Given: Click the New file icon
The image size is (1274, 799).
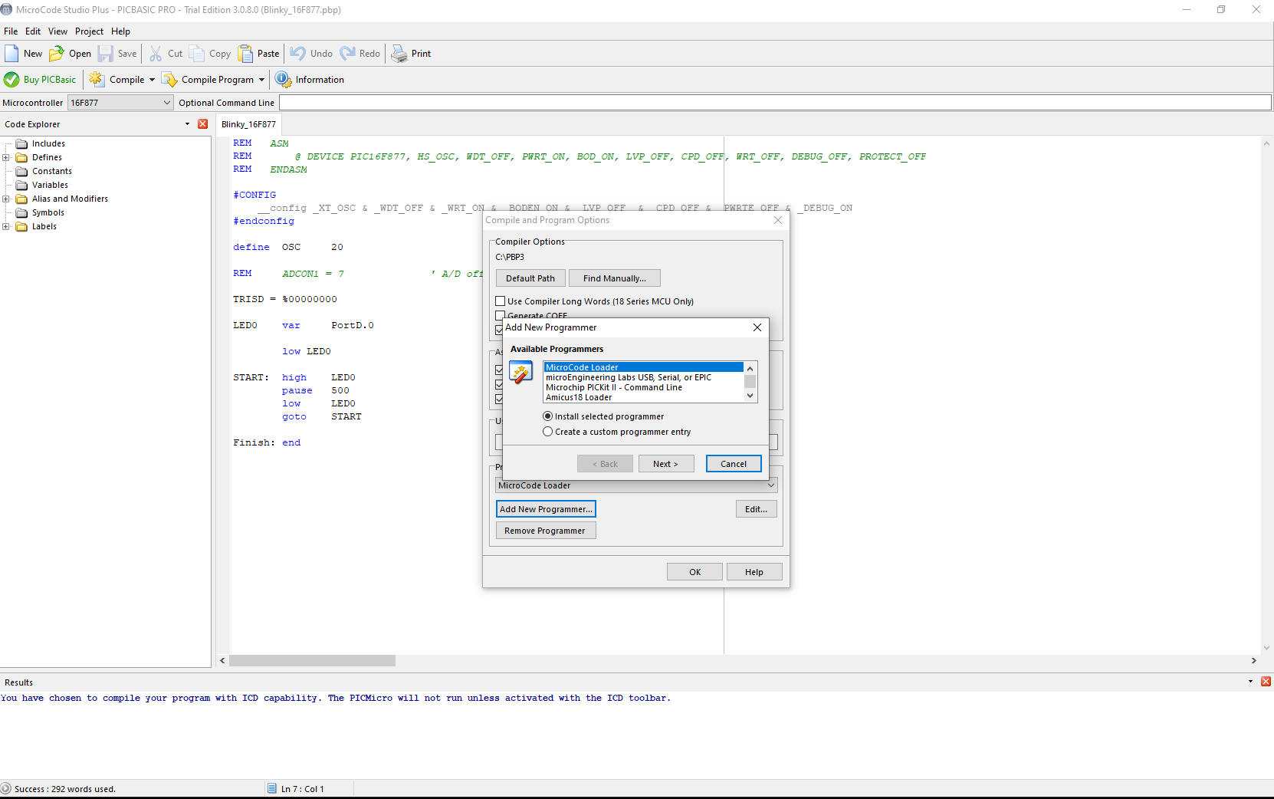Looking at the screenshot, I should pyautogui.click(x=12, y=54).
